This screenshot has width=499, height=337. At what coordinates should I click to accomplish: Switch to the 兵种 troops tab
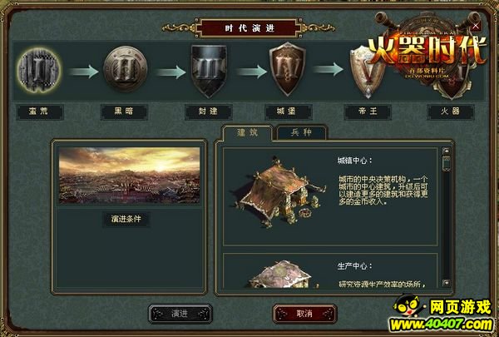[x=301, y=132]
